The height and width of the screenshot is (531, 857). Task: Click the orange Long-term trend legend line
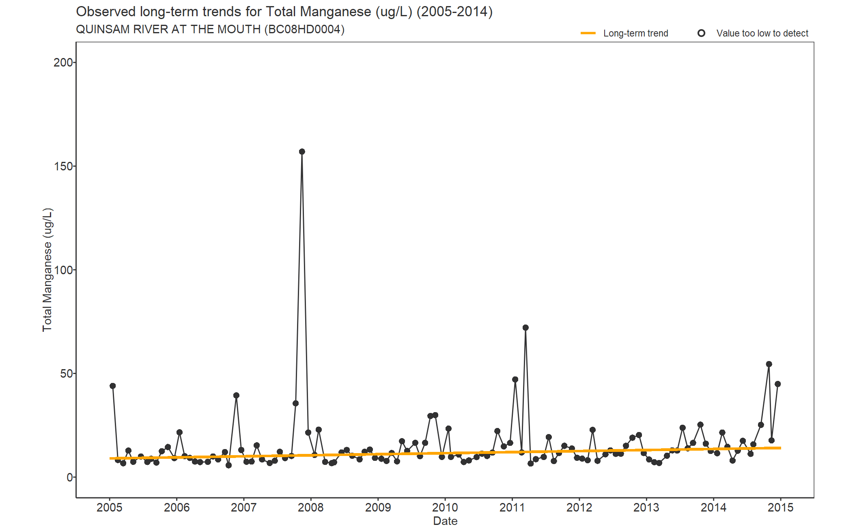tap(588, 33)
